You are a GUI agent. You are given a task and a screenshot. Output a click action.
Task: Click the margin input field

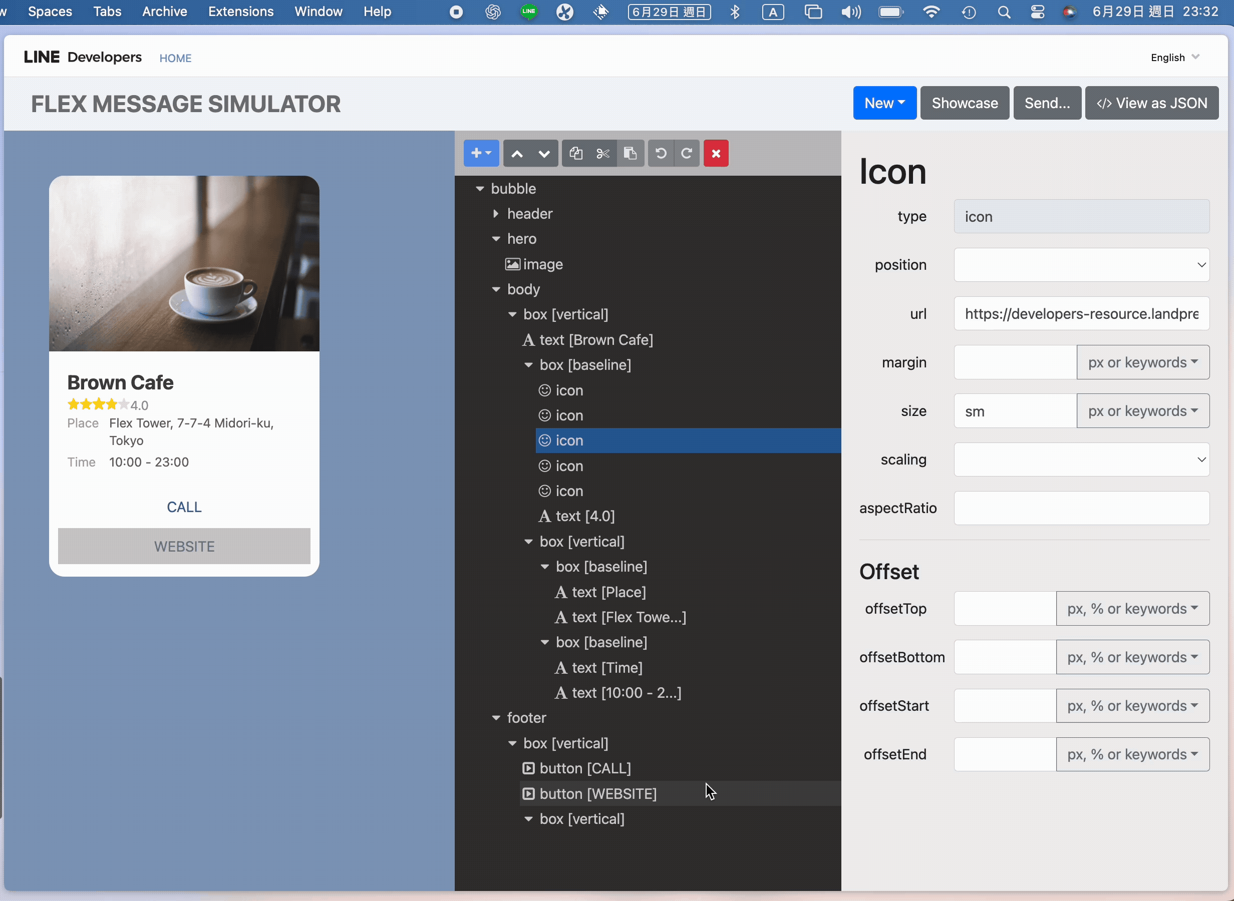pyautogui.click(x=1015, y=362)
